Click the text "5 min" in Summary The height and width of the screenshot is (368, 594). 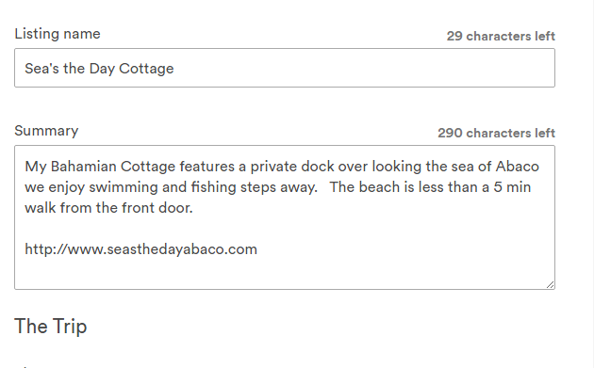[512, 187]
